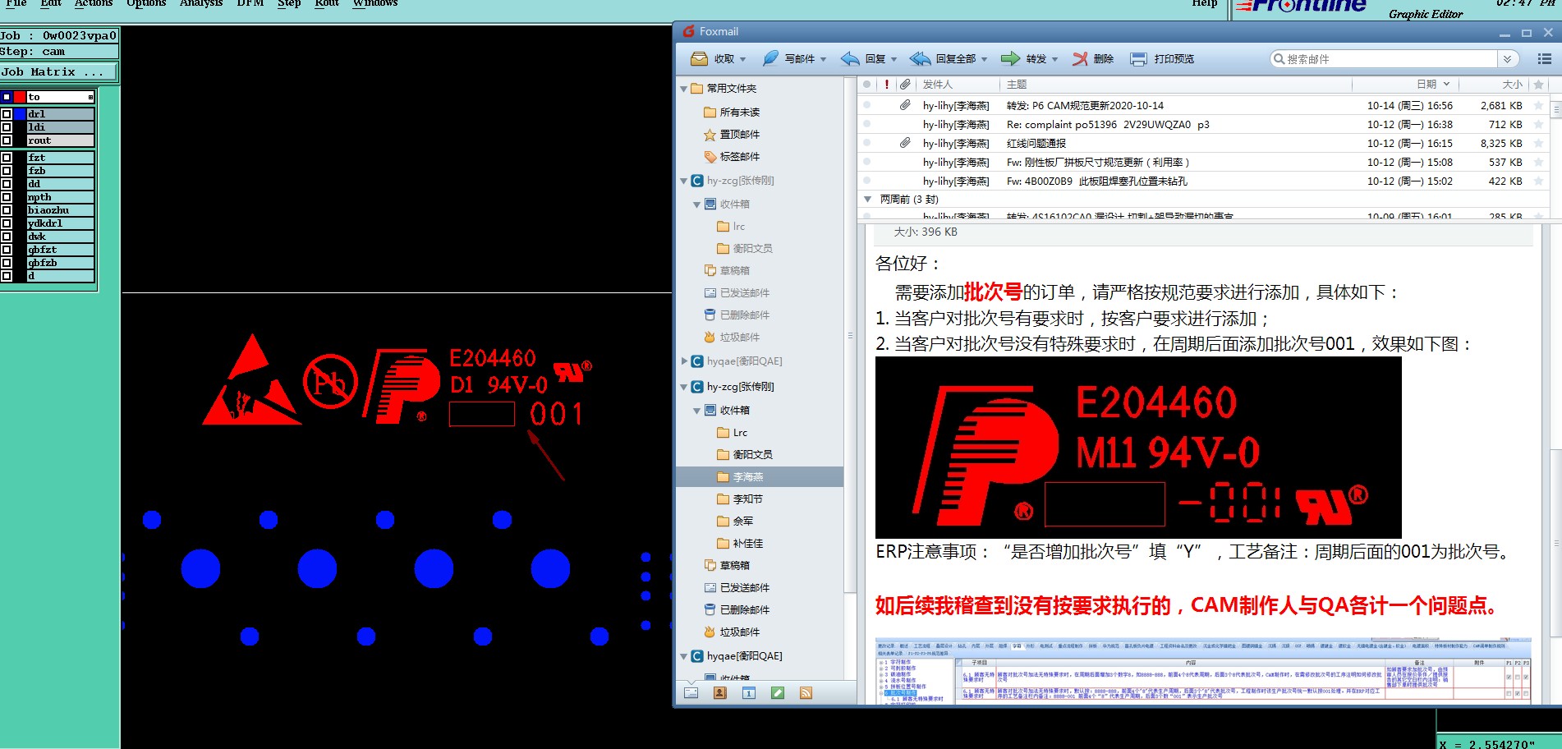The width and height of the screenshot is (1562, 749).
Task: Open the dropdown arrow next to 写邮件
Action: coord(823,59)
